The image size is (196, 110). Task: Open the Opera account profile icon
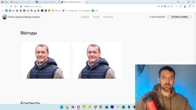[x=185, y=6]
